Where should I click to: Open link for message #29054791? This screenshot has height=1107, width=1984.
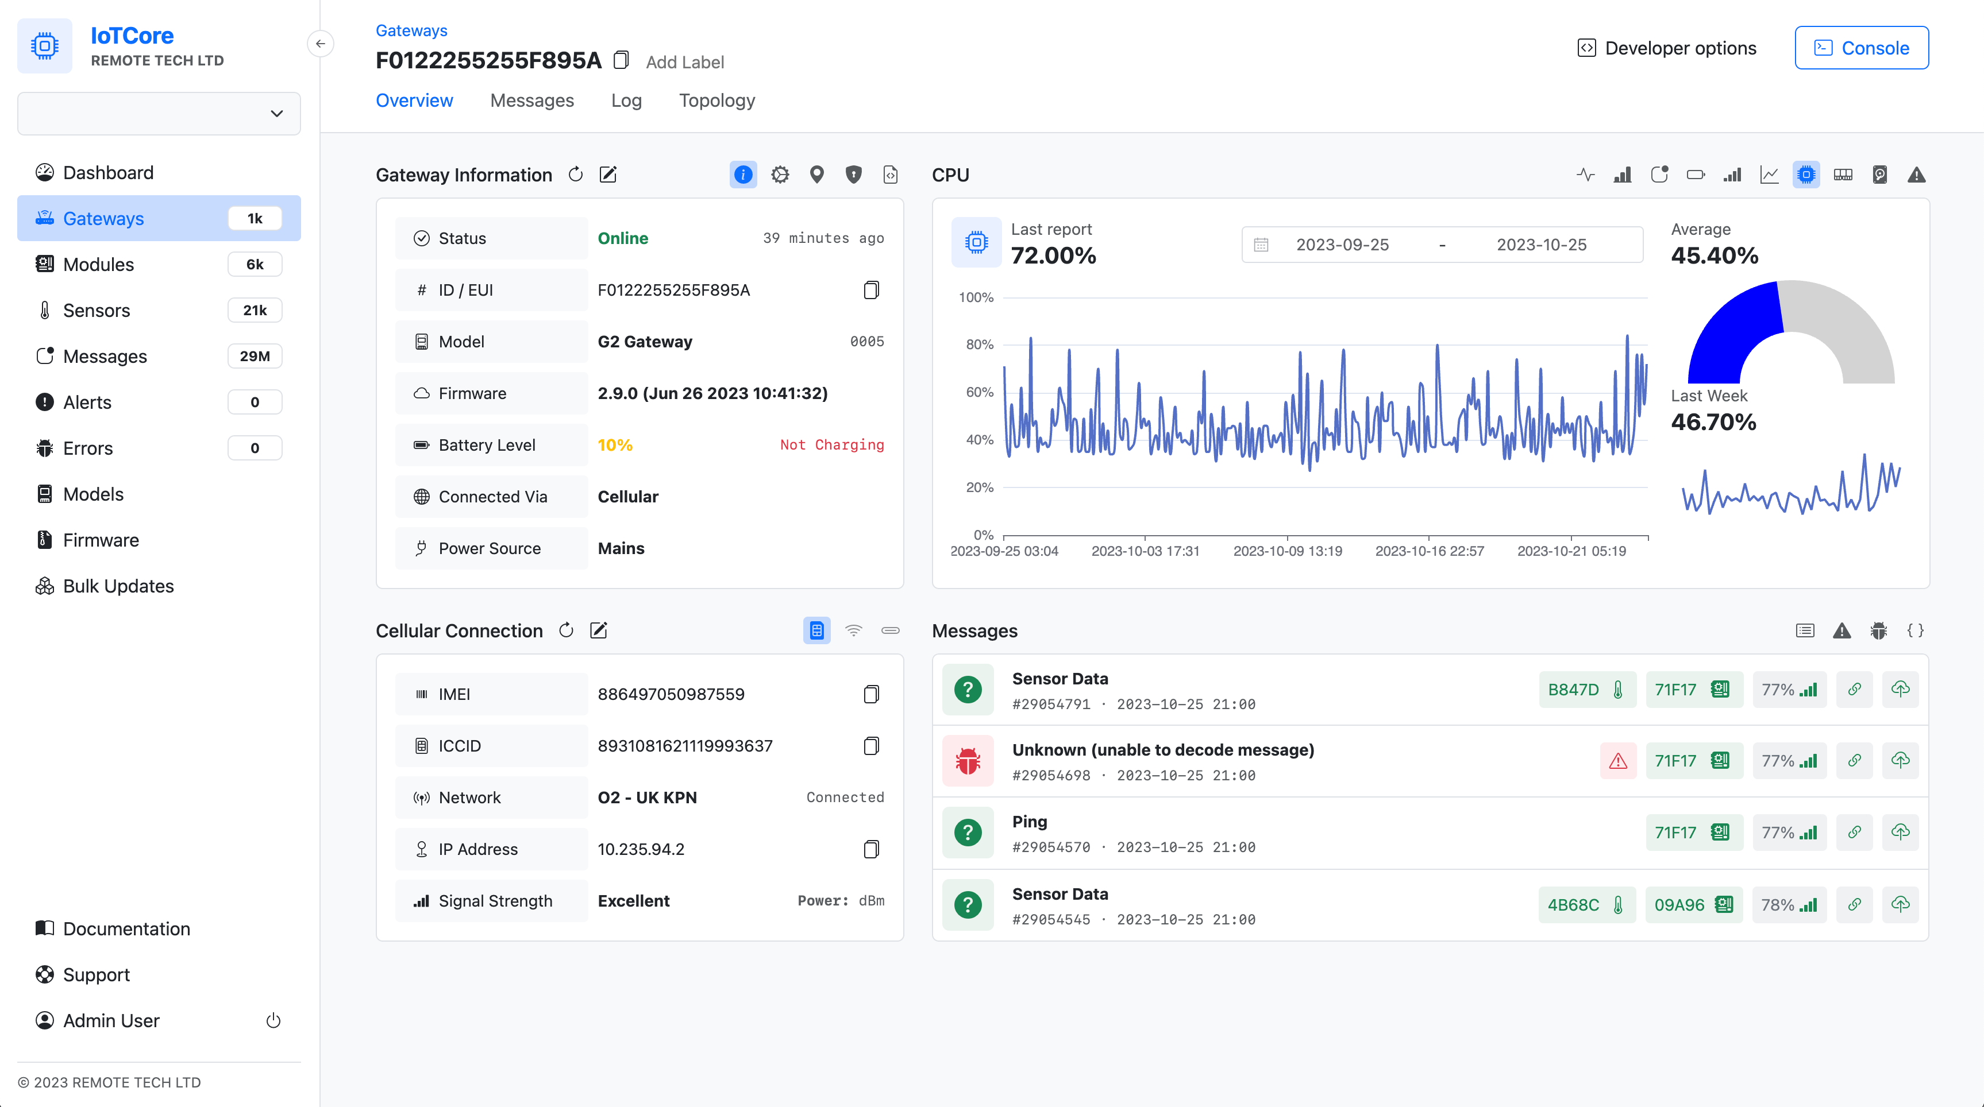[x=1855, y=689]
